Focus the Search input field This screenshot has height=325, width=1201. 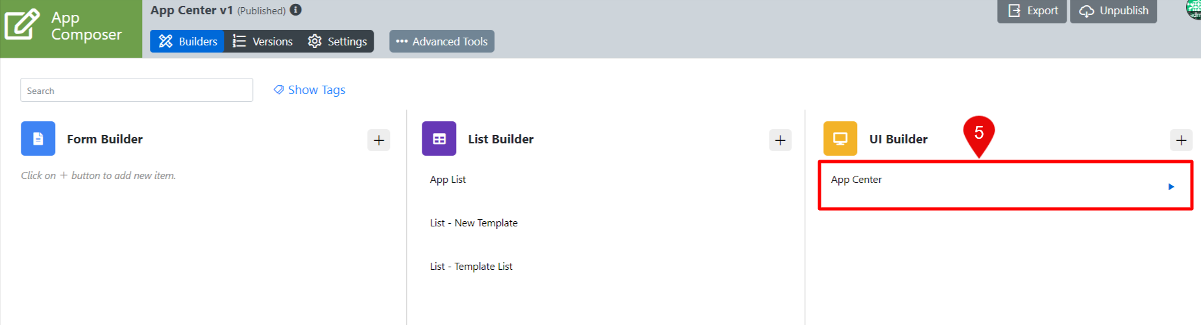(136, 90)
